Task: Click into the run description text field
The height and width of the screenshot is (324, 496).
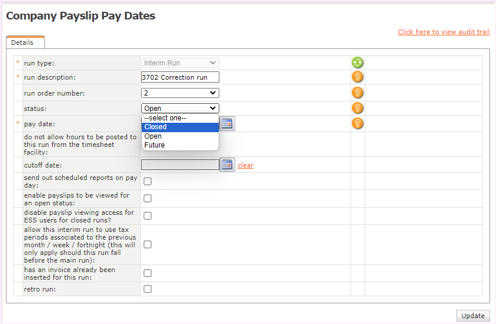Action: (x=180, y=77)
